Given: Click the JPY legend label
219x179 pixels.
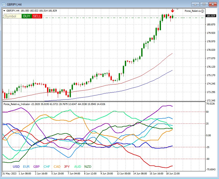Looking at the screenshot, I should coord(67,167).
